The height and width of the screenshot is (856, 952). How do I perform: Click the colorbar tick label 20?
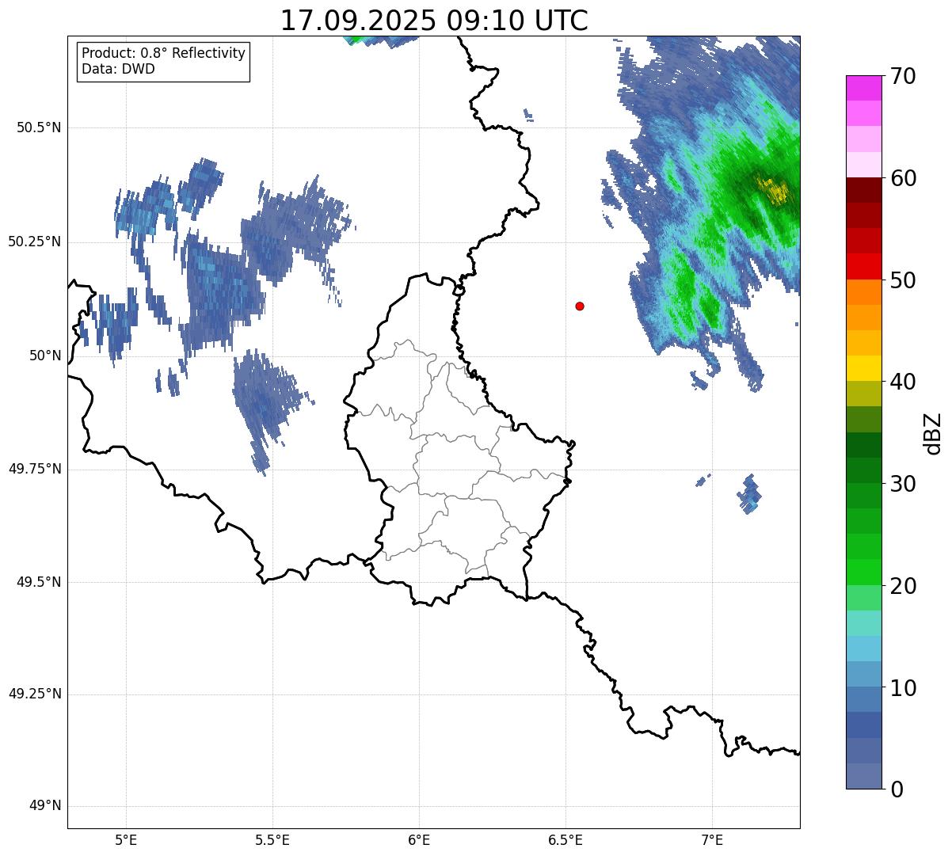point(903,586)
